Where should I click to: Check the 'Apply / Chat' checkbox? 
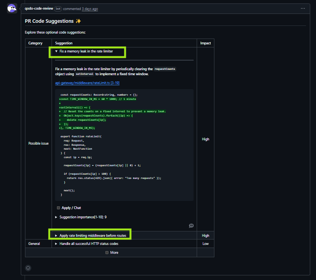(x=59, y=208)
